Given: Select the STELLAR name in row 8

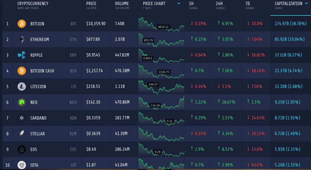Looking at the screenshot, I should tap(37, 134).
